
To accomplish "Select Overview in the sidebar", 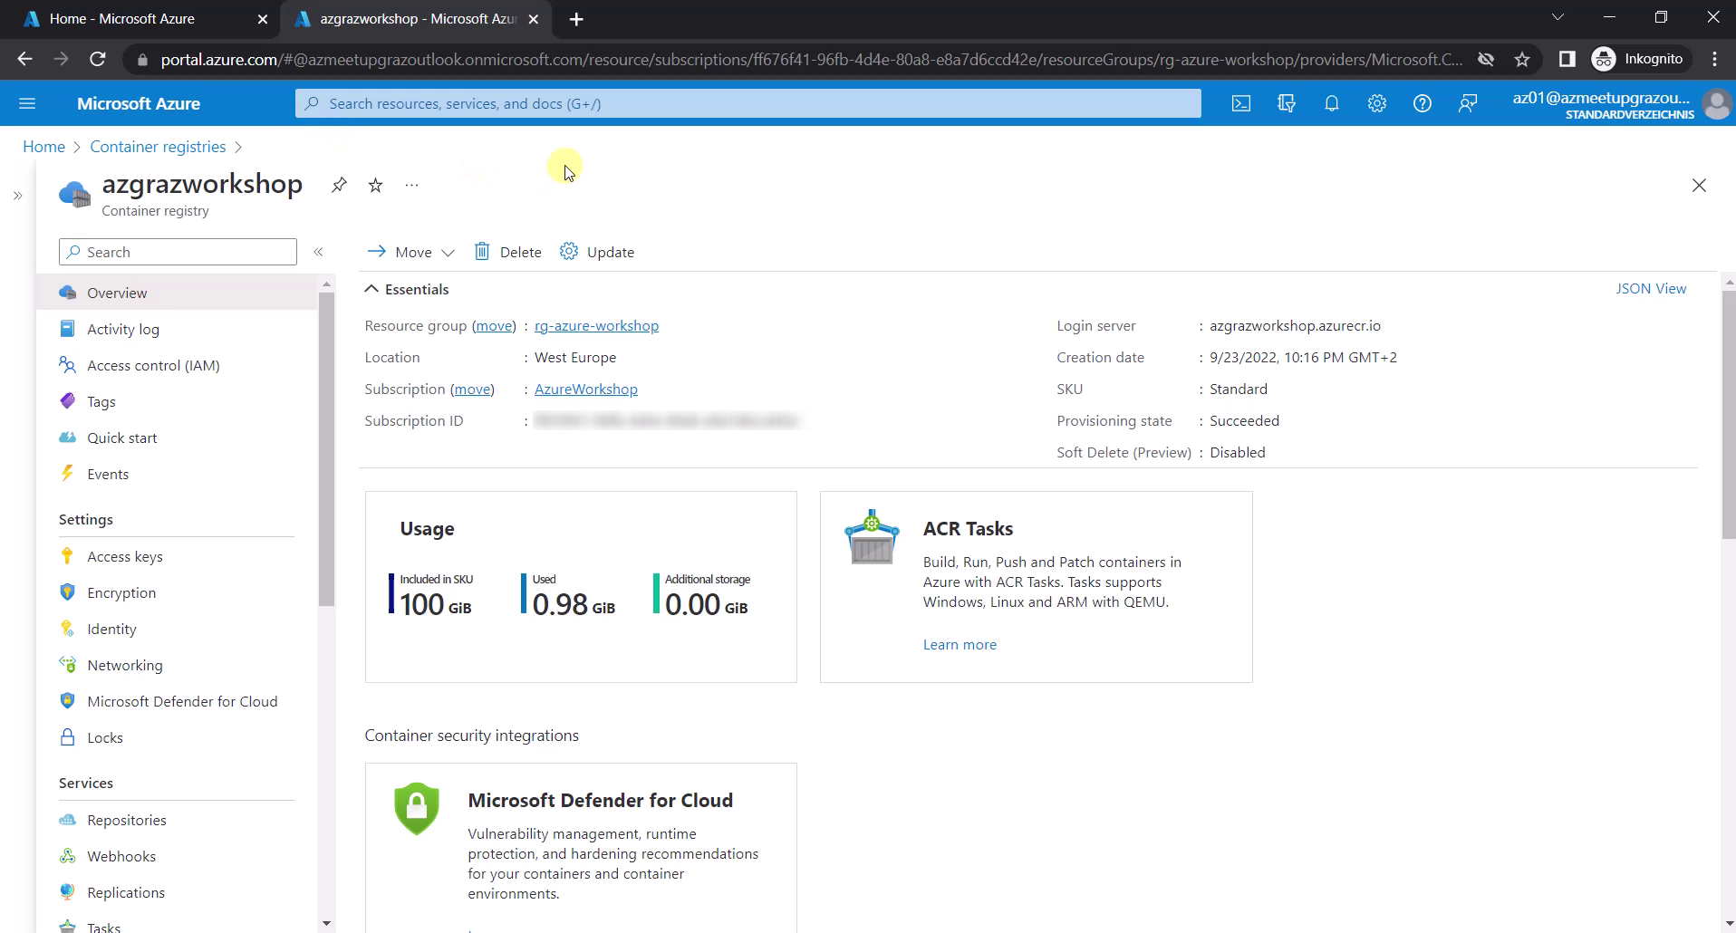I will point(177,293).
